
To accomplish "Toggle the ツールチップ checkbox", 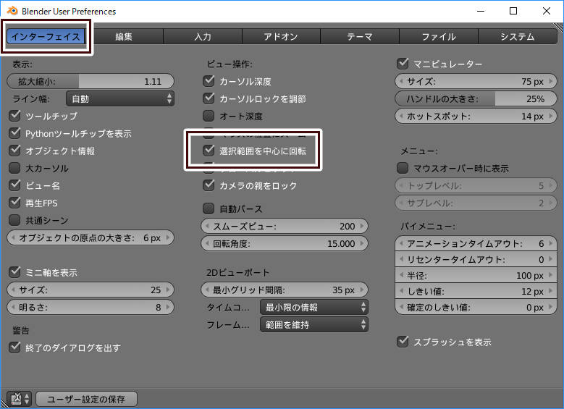I will click(14, 116).
